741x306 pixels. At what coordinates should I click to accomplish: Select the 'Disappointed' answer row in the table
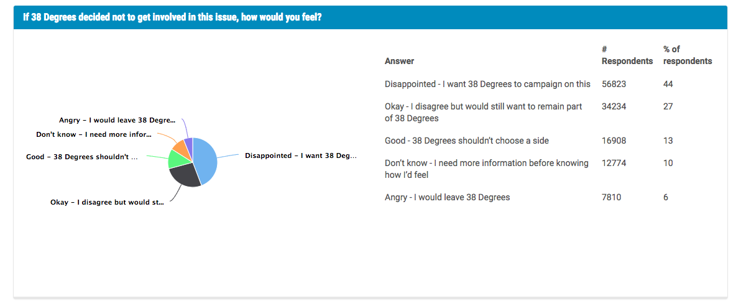(487, 84)
